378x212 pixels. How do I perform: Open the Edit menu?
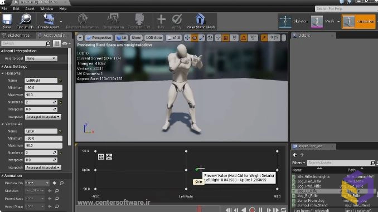pyautogui.click(x=16, y=9)
